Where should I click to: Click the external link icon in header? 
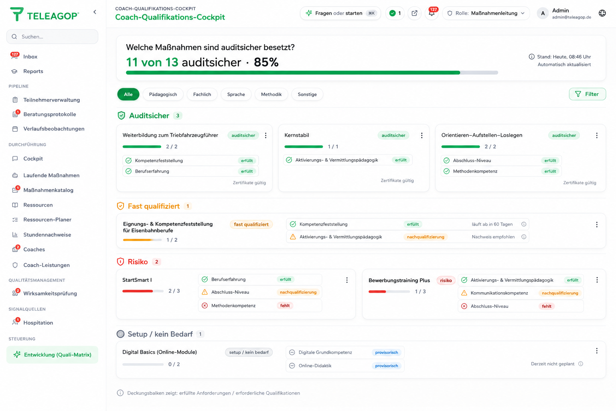(x=414, y=13)
